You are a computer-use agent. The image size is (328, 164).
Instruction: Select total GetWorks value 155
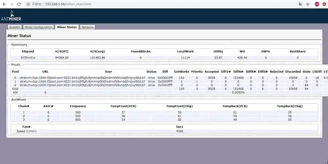(182, 89)
